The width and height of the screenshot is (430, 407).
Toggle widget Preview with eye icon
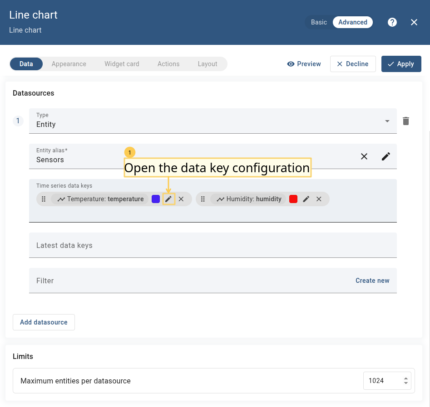(304, 64)
